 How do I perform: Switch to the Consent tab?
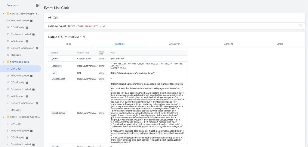[x=228, y=44]
